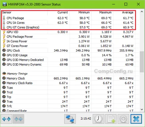Click the vertical scrollbar thumb
Screen dimensions: 145x127
[x=142, y=62]
